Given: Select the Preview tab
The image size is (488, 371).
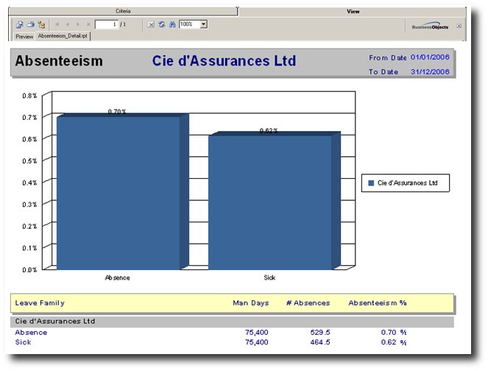Looking at the screenshot, I should [24, 36].
